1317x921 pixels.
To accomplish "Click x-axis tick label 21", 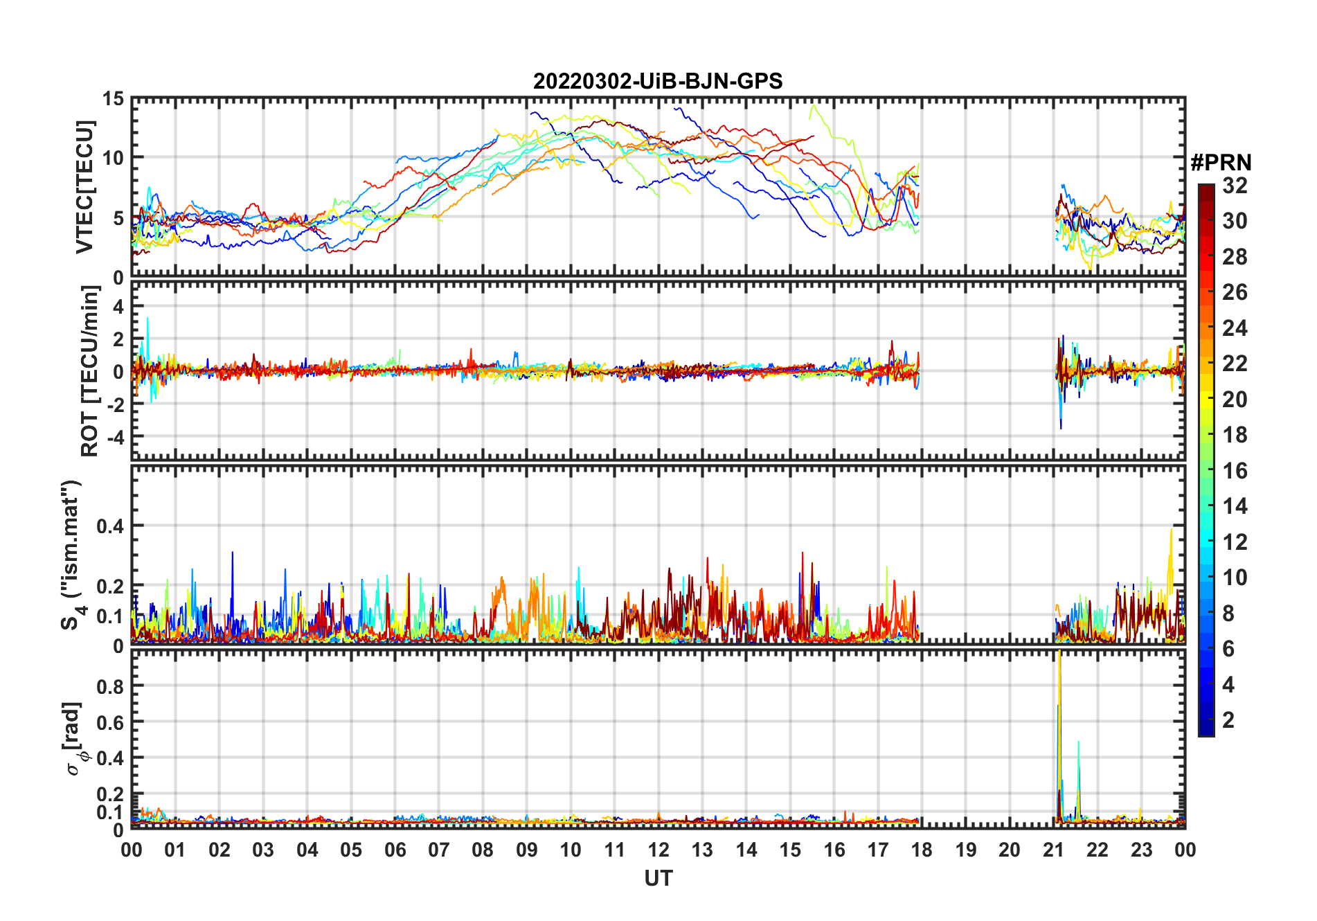I will pyautogui.click(x=1054, y=850).
